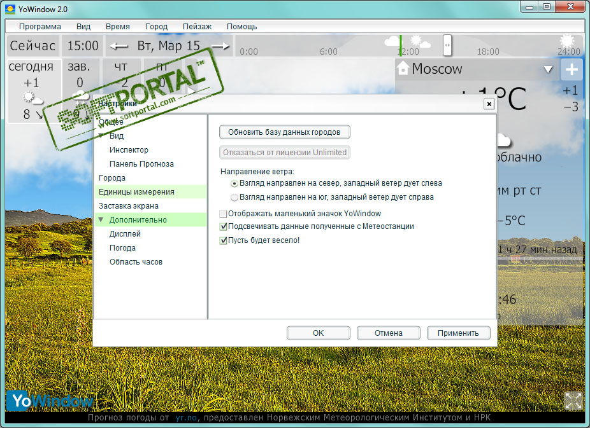Uncheck Подсвечивать данные с Метеостанции
The height and width of the screenshot is (428, 590).
pos(223,226)
